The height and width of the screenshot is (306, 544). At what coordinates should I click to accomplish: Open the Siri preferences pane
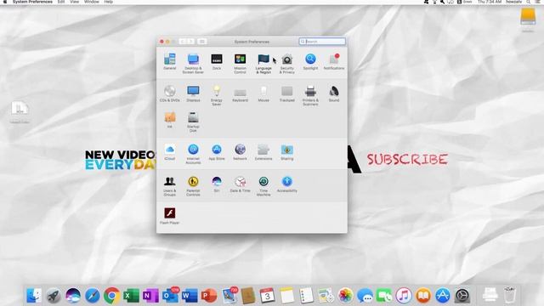click(x=217, y=184)
